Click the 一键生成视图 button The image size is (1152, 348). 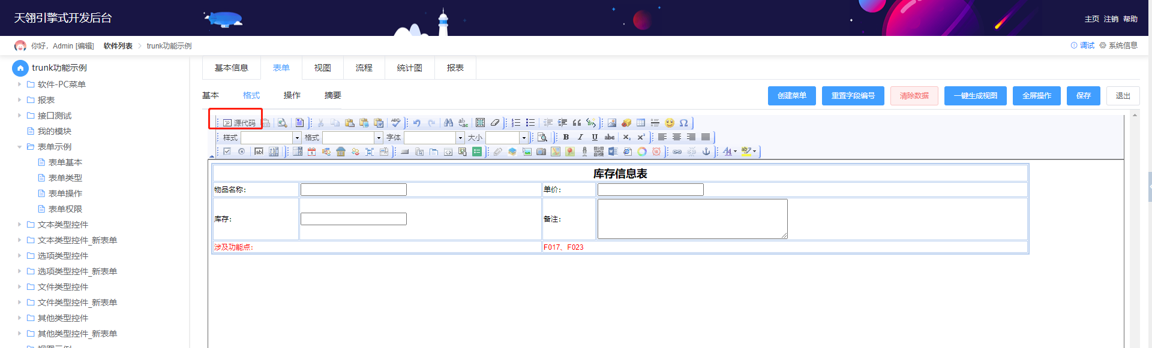[x=976, y=96]
